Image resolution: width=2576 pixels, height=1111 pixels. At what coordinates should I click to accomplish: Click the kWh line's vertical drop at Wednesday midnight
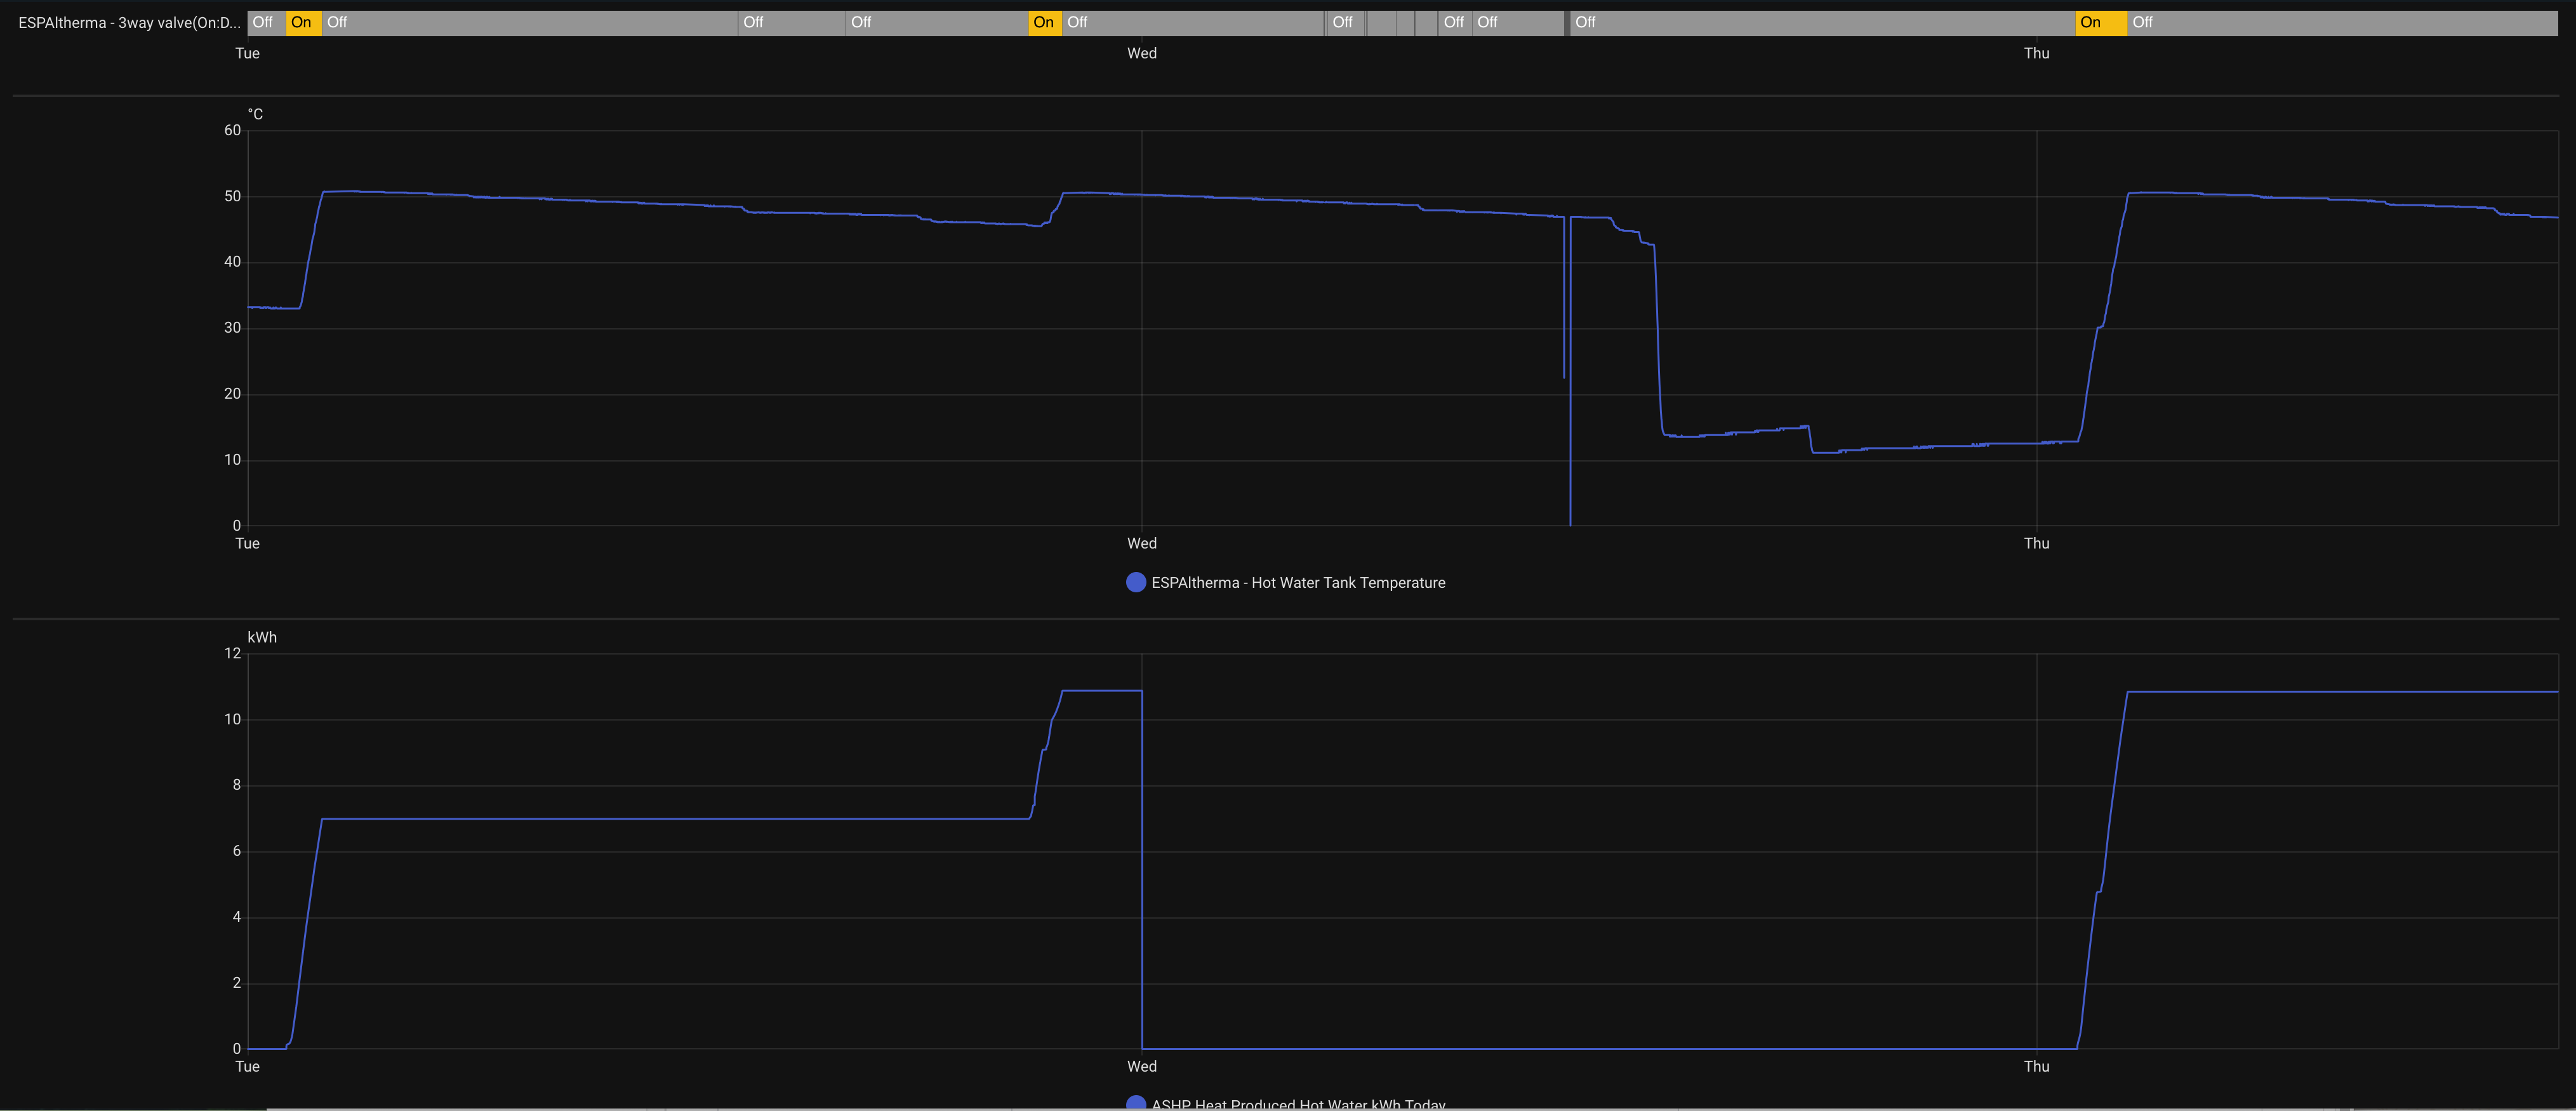(x=1142, y=870)
